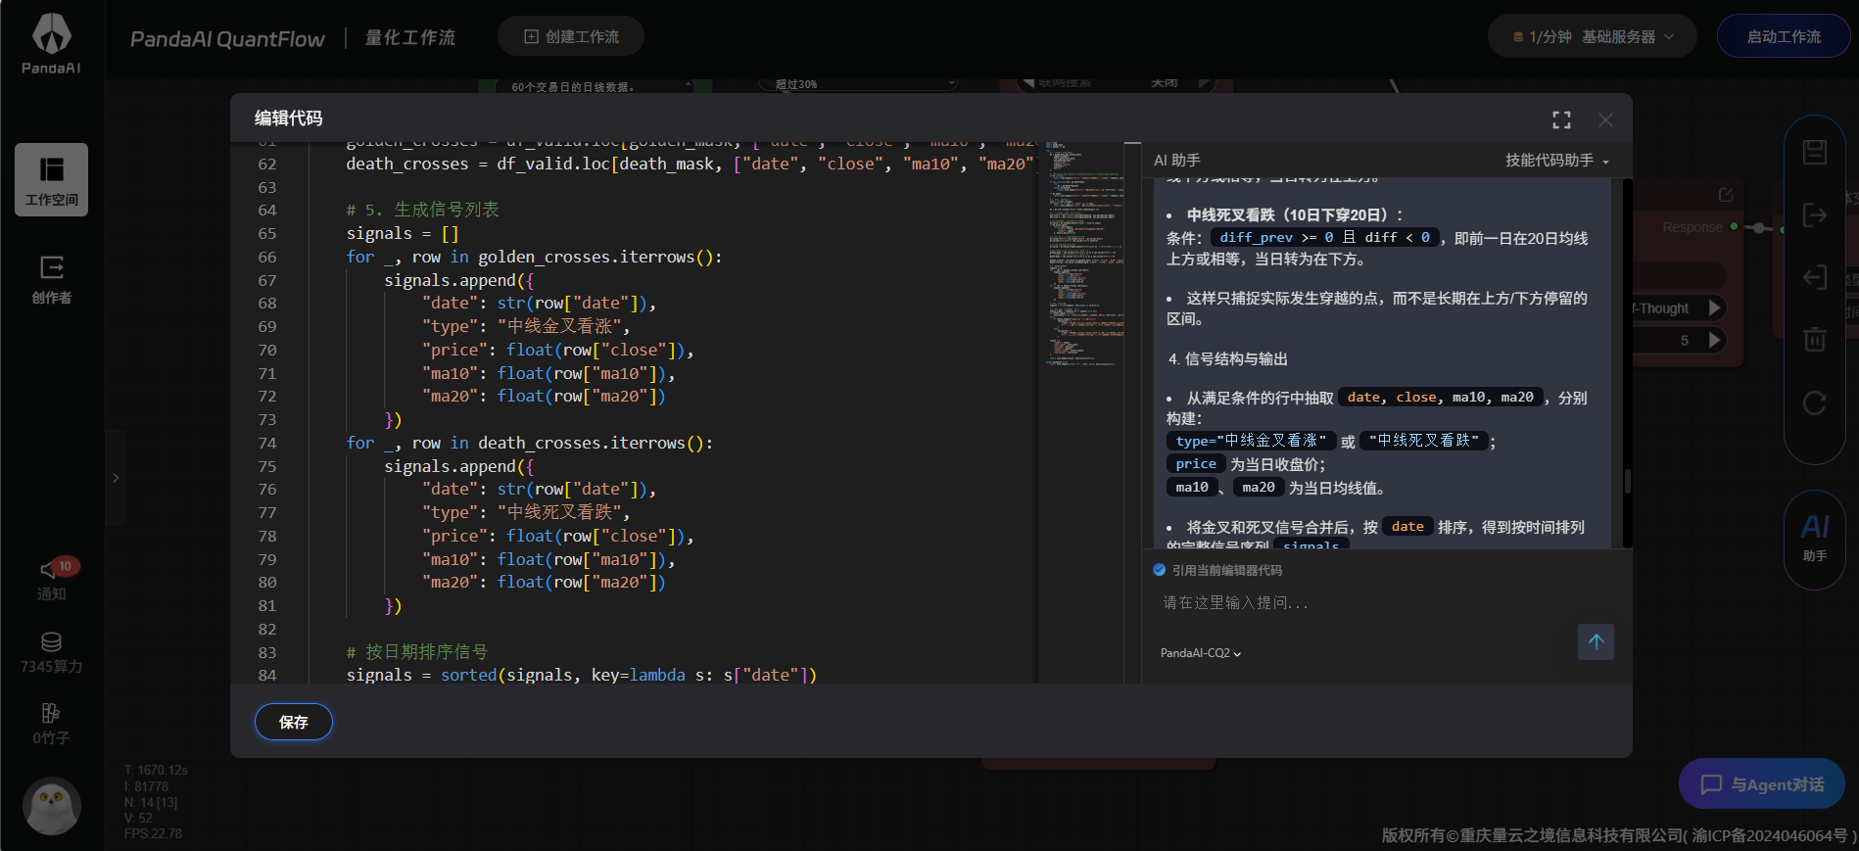Click the string "中线金叉看涨" in the code editor
Viewport: 1859px width, 851px height.
pos(559,326)
